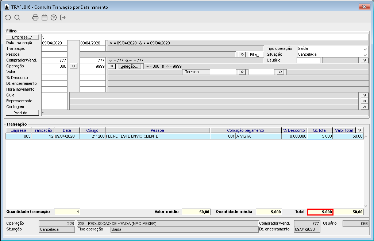Screen dimensions: 374x241
Task: Click the Pessoa code input field
Action: pyautogui.click(x=54, y=55)
